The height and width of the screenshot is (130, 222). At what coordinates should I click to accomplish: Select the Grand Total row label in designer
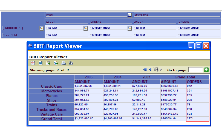23,35
